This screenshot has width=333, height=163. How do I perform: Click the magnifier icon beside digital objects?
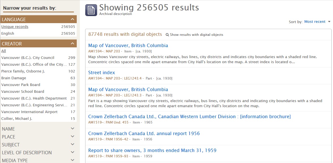167,35
